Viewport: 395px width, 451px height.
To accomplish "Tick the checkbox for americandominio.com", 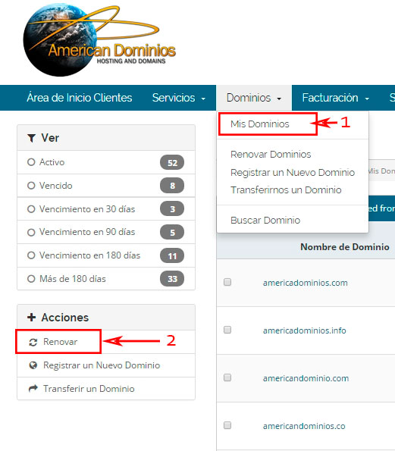I will coord(227,377).
